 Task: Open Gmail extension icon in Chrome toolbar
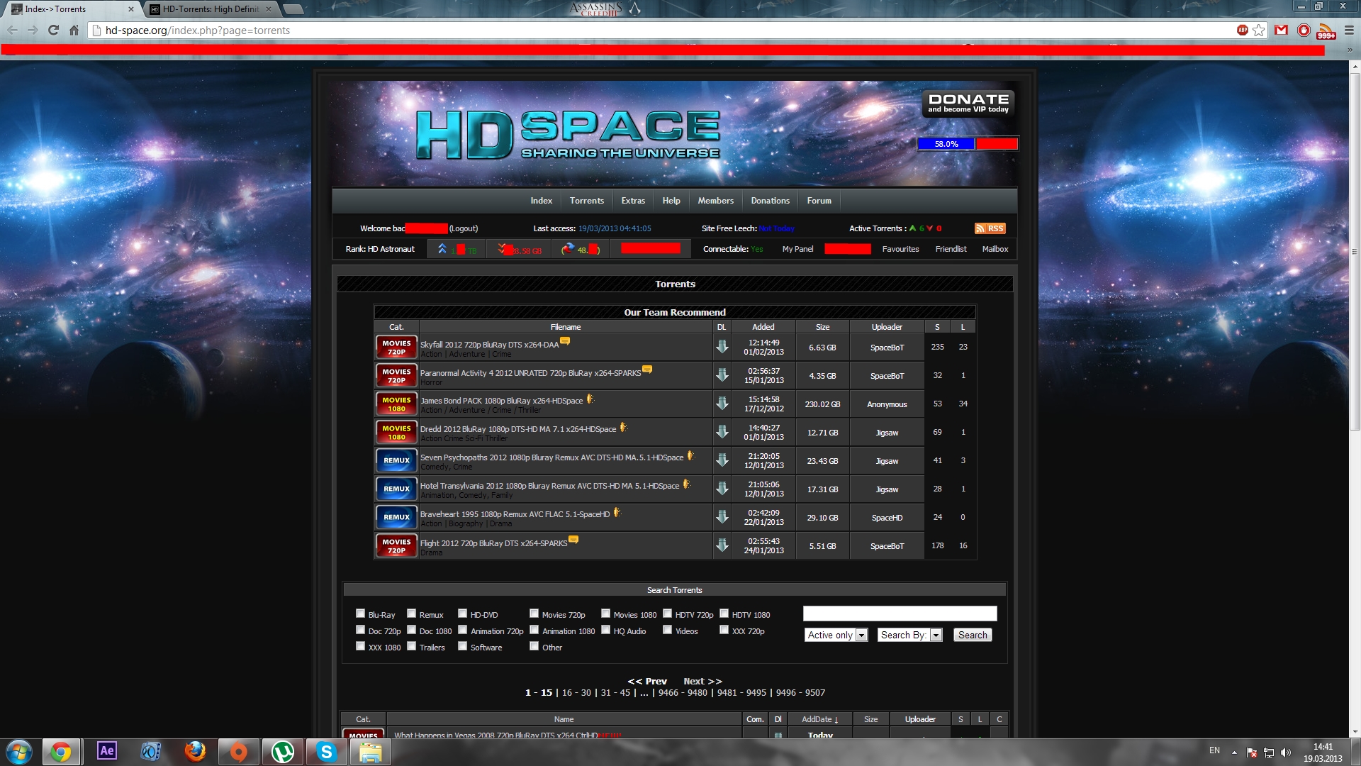(1281, 30)
